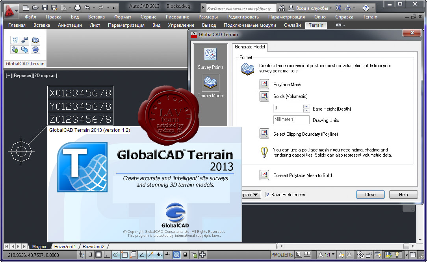427x262 pixels.
Task: Save drawing with floppy disk icon
Action: [x=45, y=7]
